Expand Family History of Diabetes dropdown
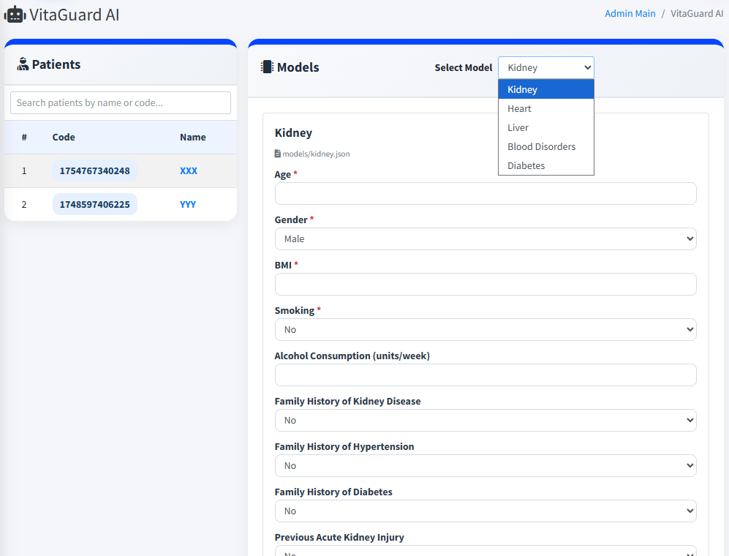The height and width of the screenshot is (556, 729). (485, 511)
